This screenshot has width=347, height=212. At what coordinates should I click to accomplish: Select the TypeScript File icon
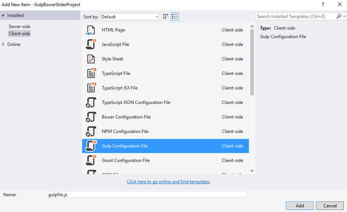(91, 73)
